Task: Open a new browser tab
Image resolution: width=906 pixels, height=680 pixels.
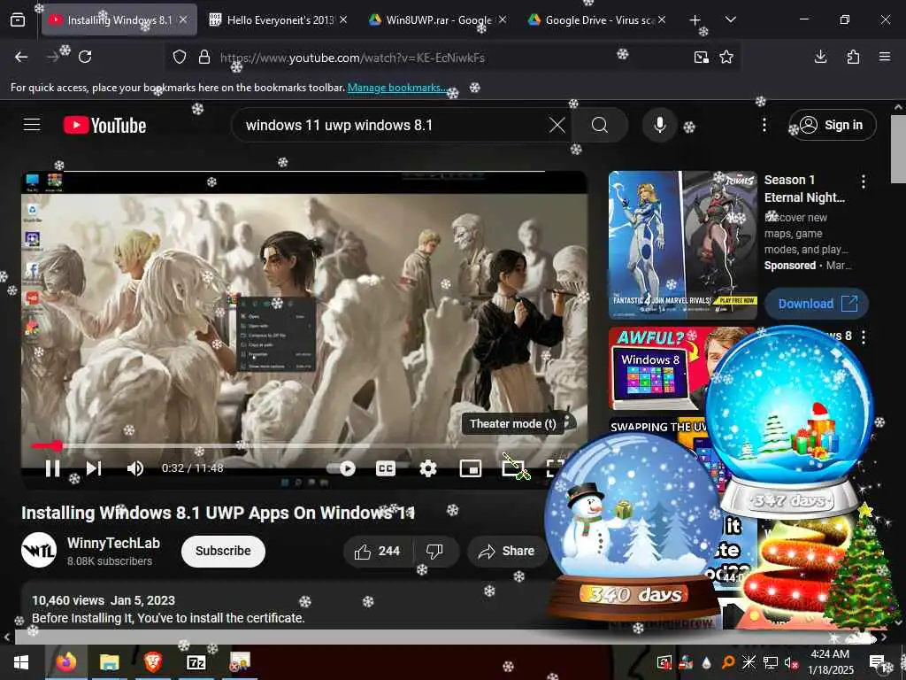Action: tap(695, 20)
